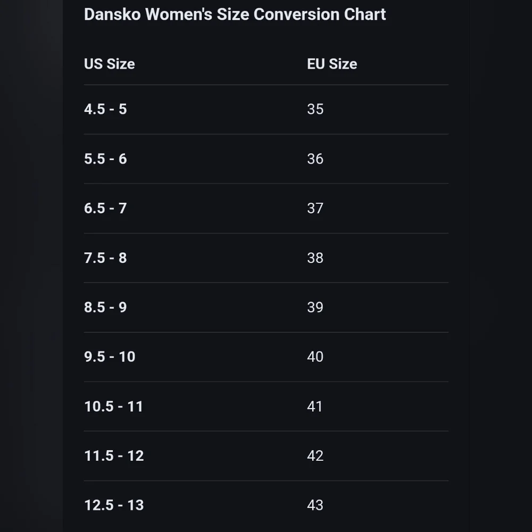The width and height of the screenshot is (532, 532).
Task: Click EU size 39 value
Action: point(315,307)
